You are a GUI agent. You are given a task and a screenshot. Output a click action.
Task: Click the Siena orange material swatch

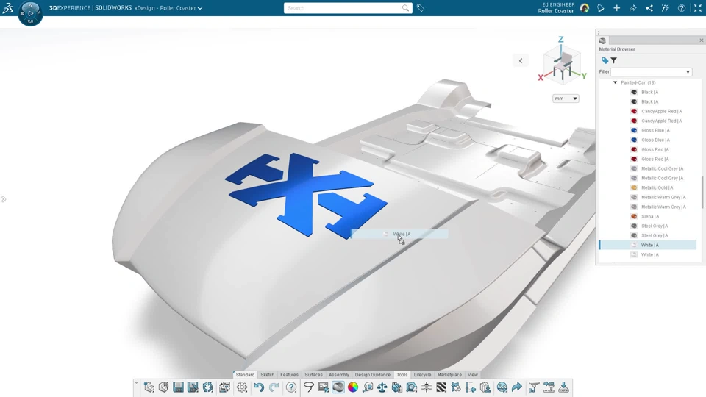pos(634,216)
